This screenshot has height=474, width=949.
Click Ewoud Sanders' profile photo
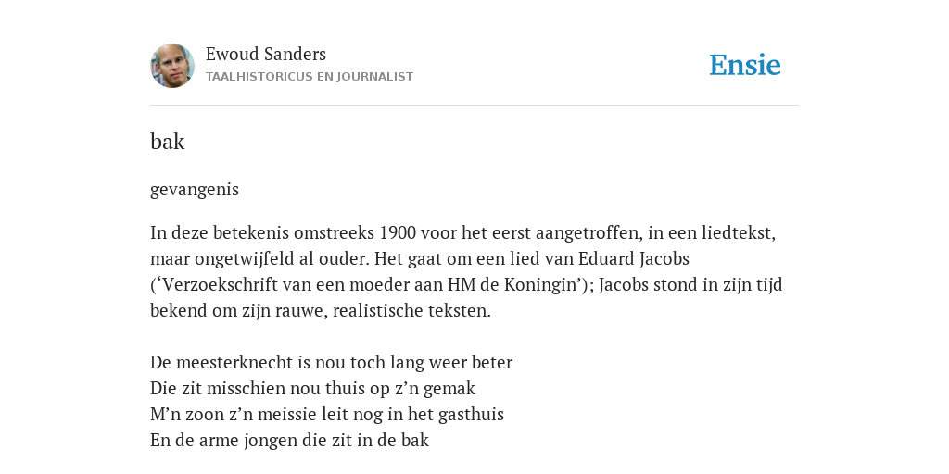172,66
